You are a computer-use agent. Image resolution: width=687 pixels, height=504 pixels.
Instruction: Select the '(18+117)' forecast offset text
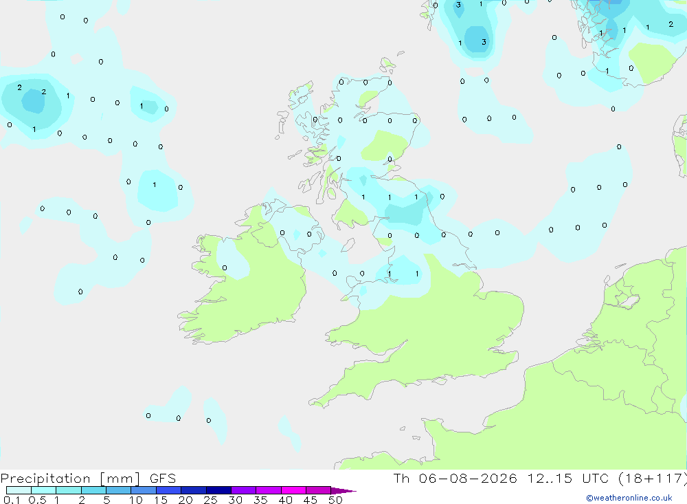tap(653, 479)
